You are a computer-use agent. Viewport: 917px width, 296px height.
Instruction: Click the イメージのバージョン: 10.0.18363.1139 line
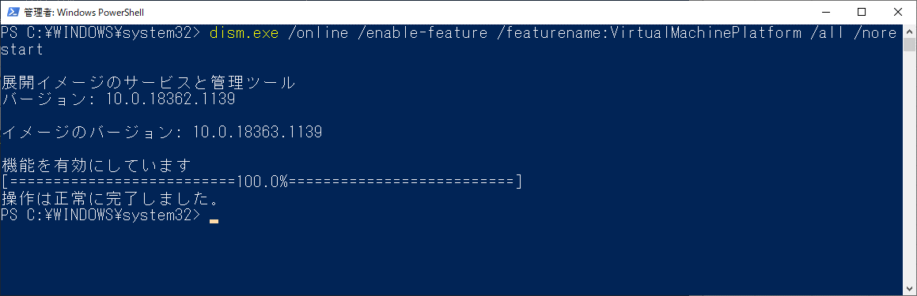tap(162, 133)
